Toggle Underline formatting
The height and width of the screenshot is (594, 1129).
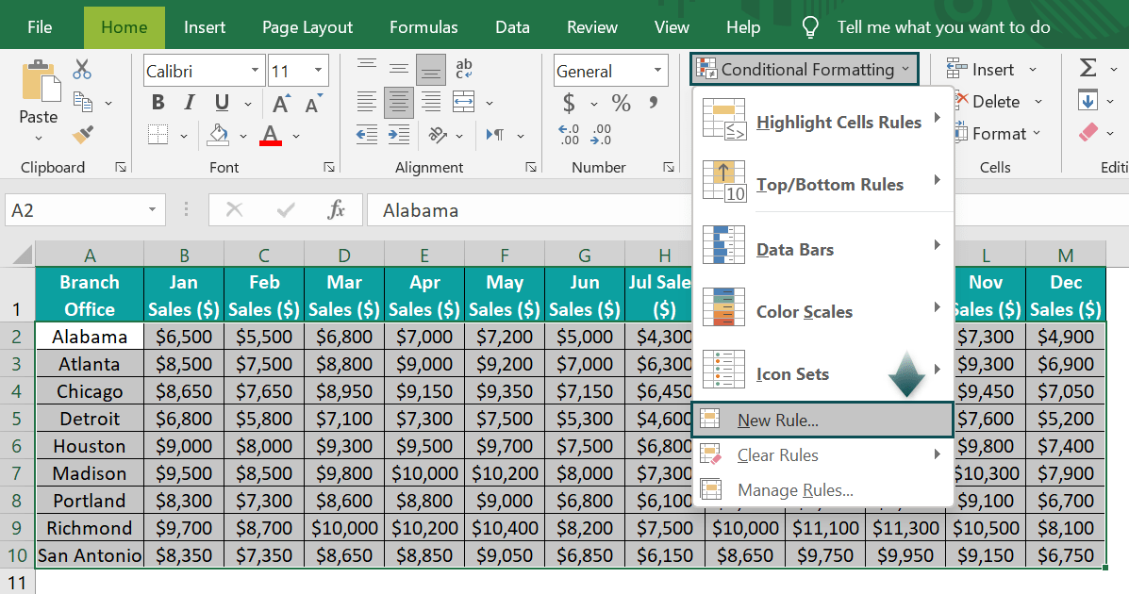(x=220, y=103)
